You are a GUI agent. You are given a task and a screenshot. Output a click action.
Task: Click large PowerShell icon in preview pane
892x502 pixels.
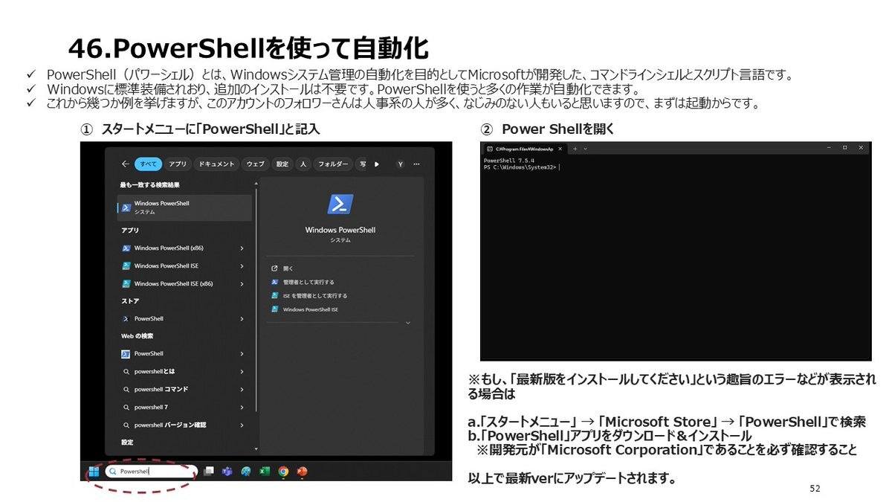pyautogui.click(x=340, y=204)
